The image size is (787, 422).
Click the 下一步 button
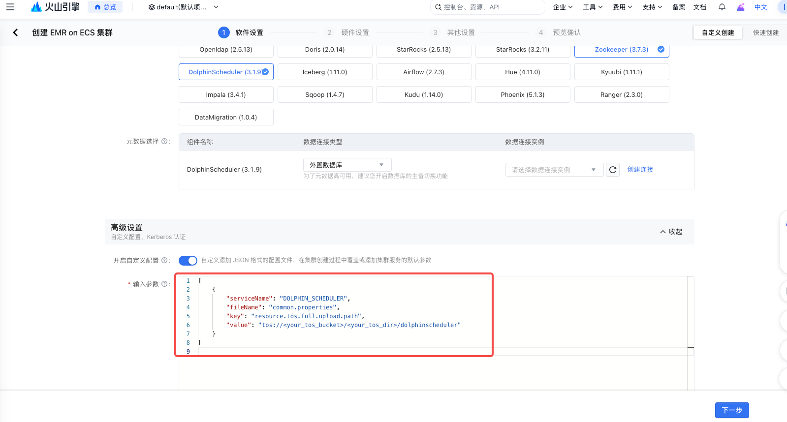coord(732,410)
